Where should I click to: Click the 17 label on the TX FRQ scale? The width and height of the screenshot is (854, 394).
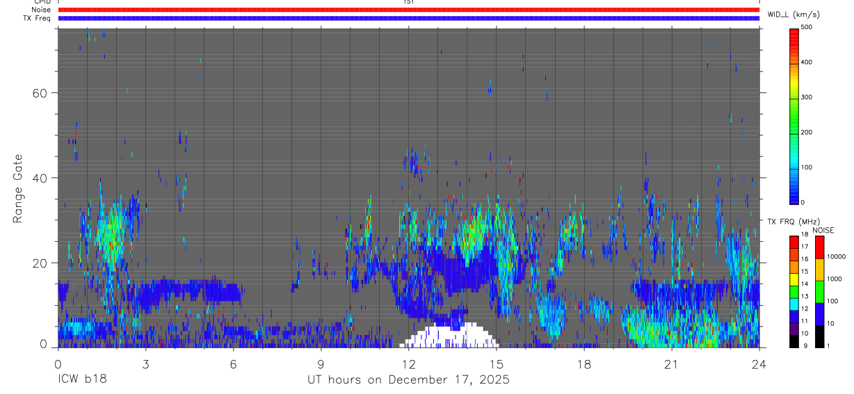coord(805,247)
